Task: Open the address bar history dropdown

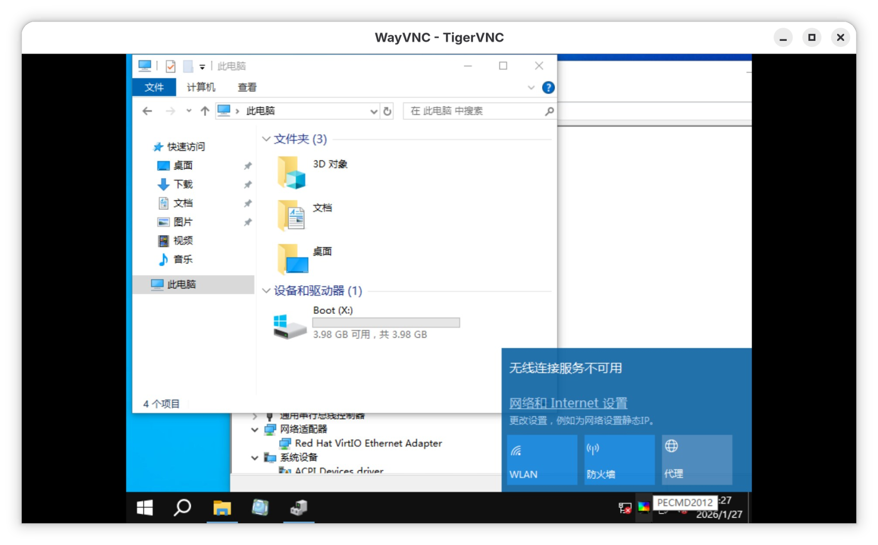Action: pyautogui.click(x=373, y=112)
